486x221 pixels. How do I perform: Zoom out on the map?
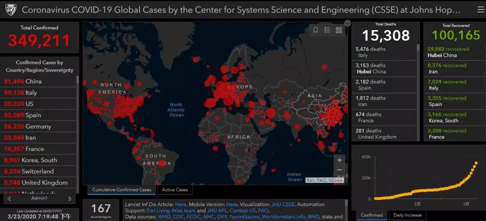pos(339,170)
